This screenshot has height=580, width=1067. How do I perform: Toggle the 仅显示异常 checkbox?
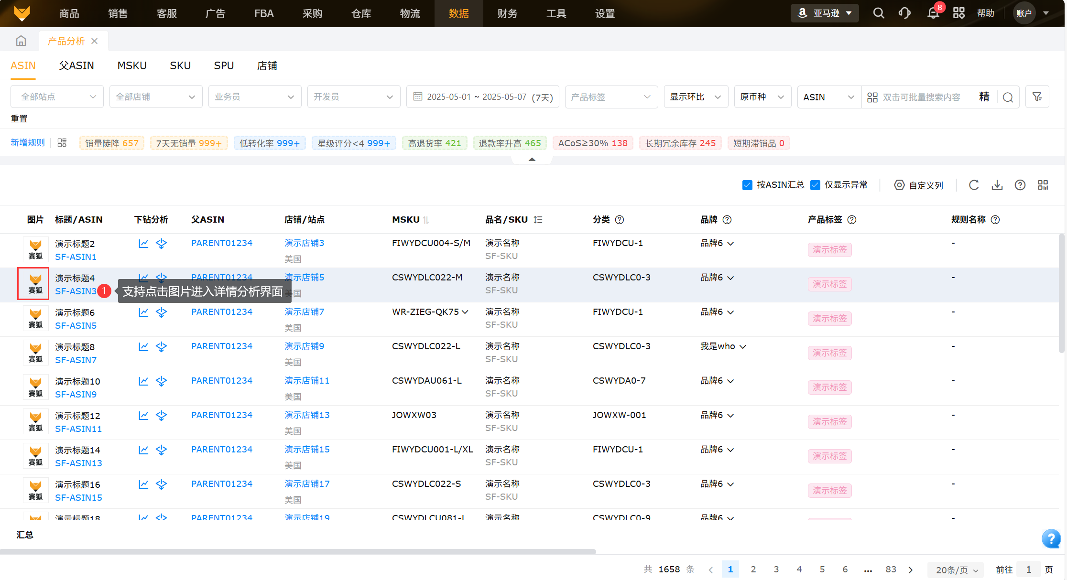click(816, 185)
